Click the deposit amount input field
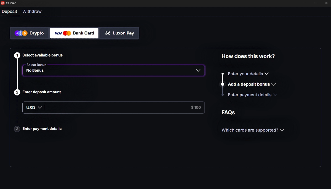 (x=124, y=108)
